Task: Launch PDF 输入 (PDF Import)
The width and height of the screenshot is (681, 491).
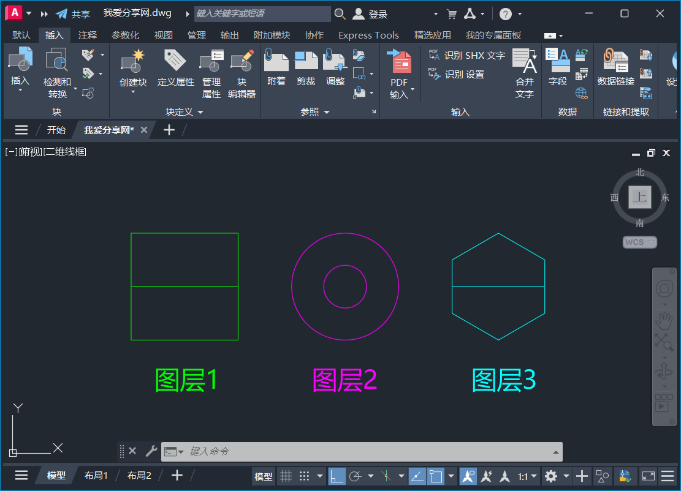Action: [400, 67]
